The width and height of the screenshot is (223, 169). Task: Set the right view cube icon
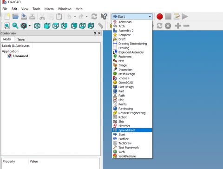tap(64, 26)
